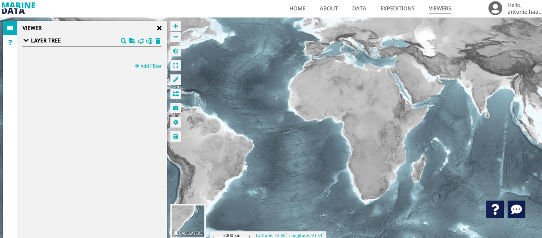The width and height of the screenshot is (542, 238).
Task: Enter fullscreen map mode
Action: coord(176,65)
